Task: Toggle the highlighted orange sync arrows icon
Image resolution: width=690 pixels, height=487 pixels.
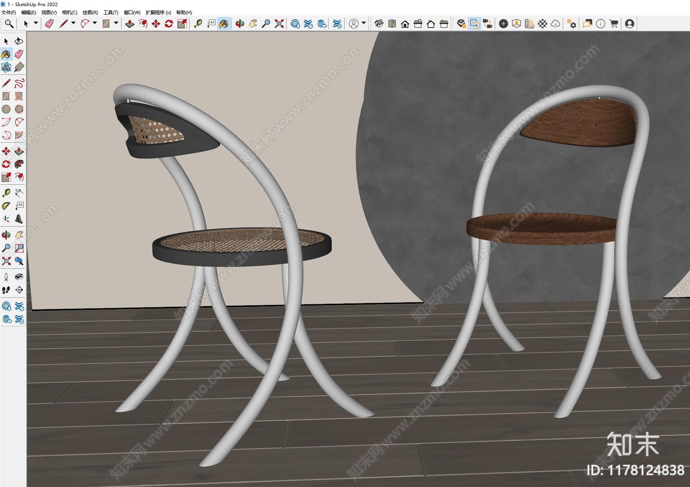Action: pos(474,24)
